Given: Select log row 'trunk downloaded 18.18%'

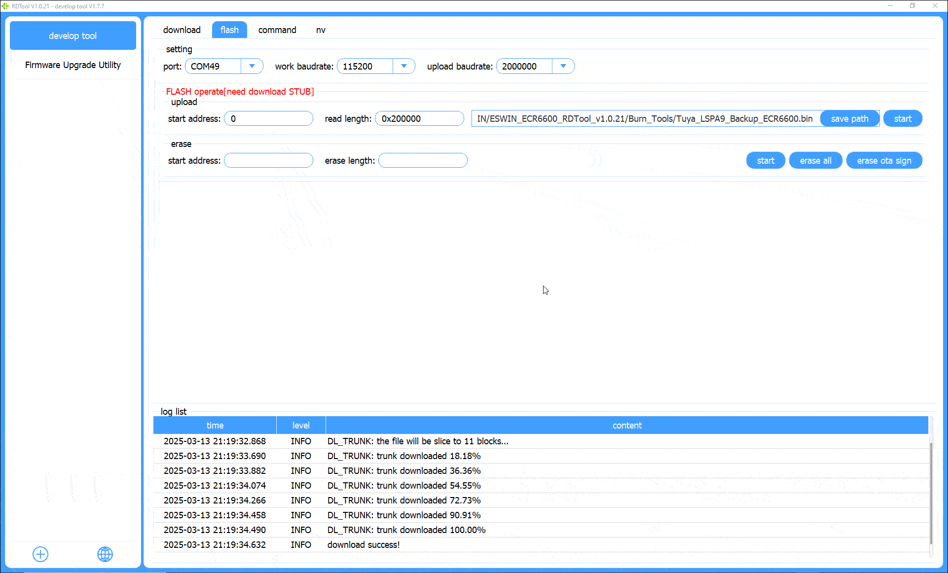Looking at the screenshot, I should (x=541, y=456).
